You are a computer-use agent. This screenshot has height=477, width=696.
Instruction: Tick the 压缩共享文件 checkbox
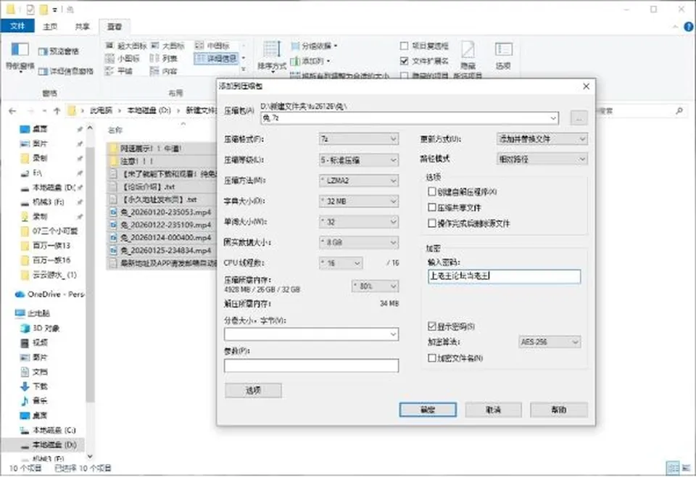click(x=431, y=207)
